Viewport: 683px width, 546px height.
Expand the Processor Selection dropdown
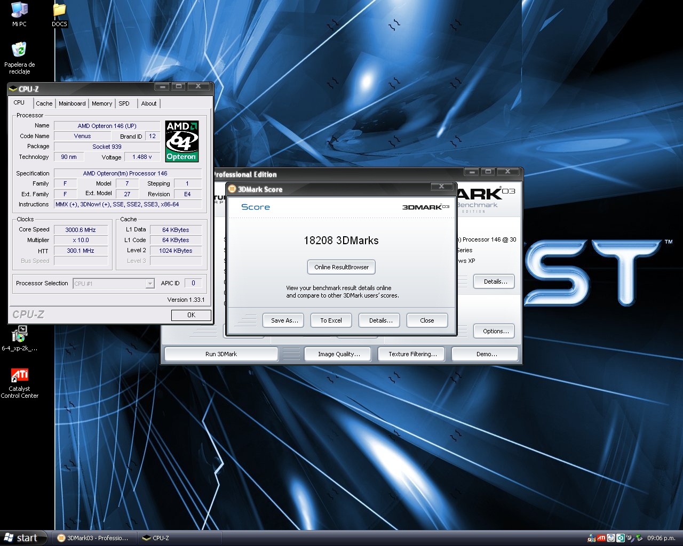tap(150, 284)
